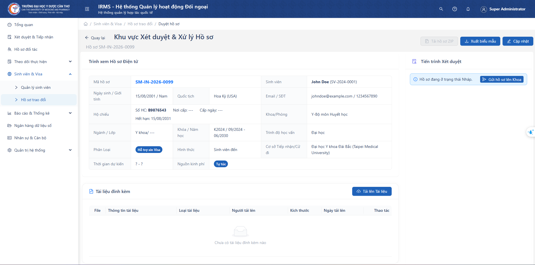Collapse the Sinh viên & Visa submenu
Screen dimensions: 535x265
pos(70,74)
